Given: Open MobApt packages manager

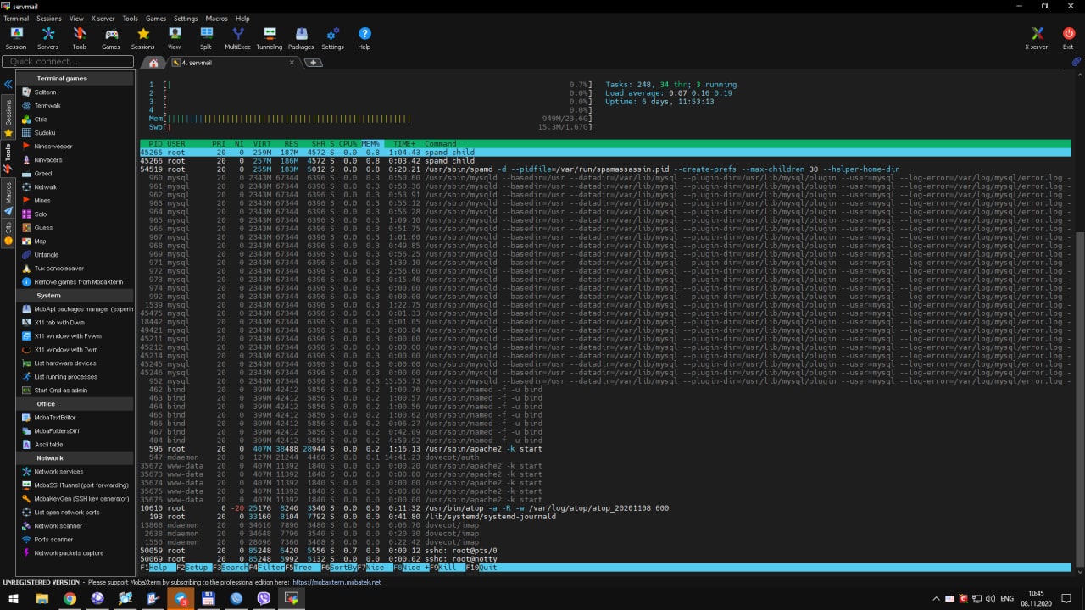Looking at the screenshot, I should [78, 308].
